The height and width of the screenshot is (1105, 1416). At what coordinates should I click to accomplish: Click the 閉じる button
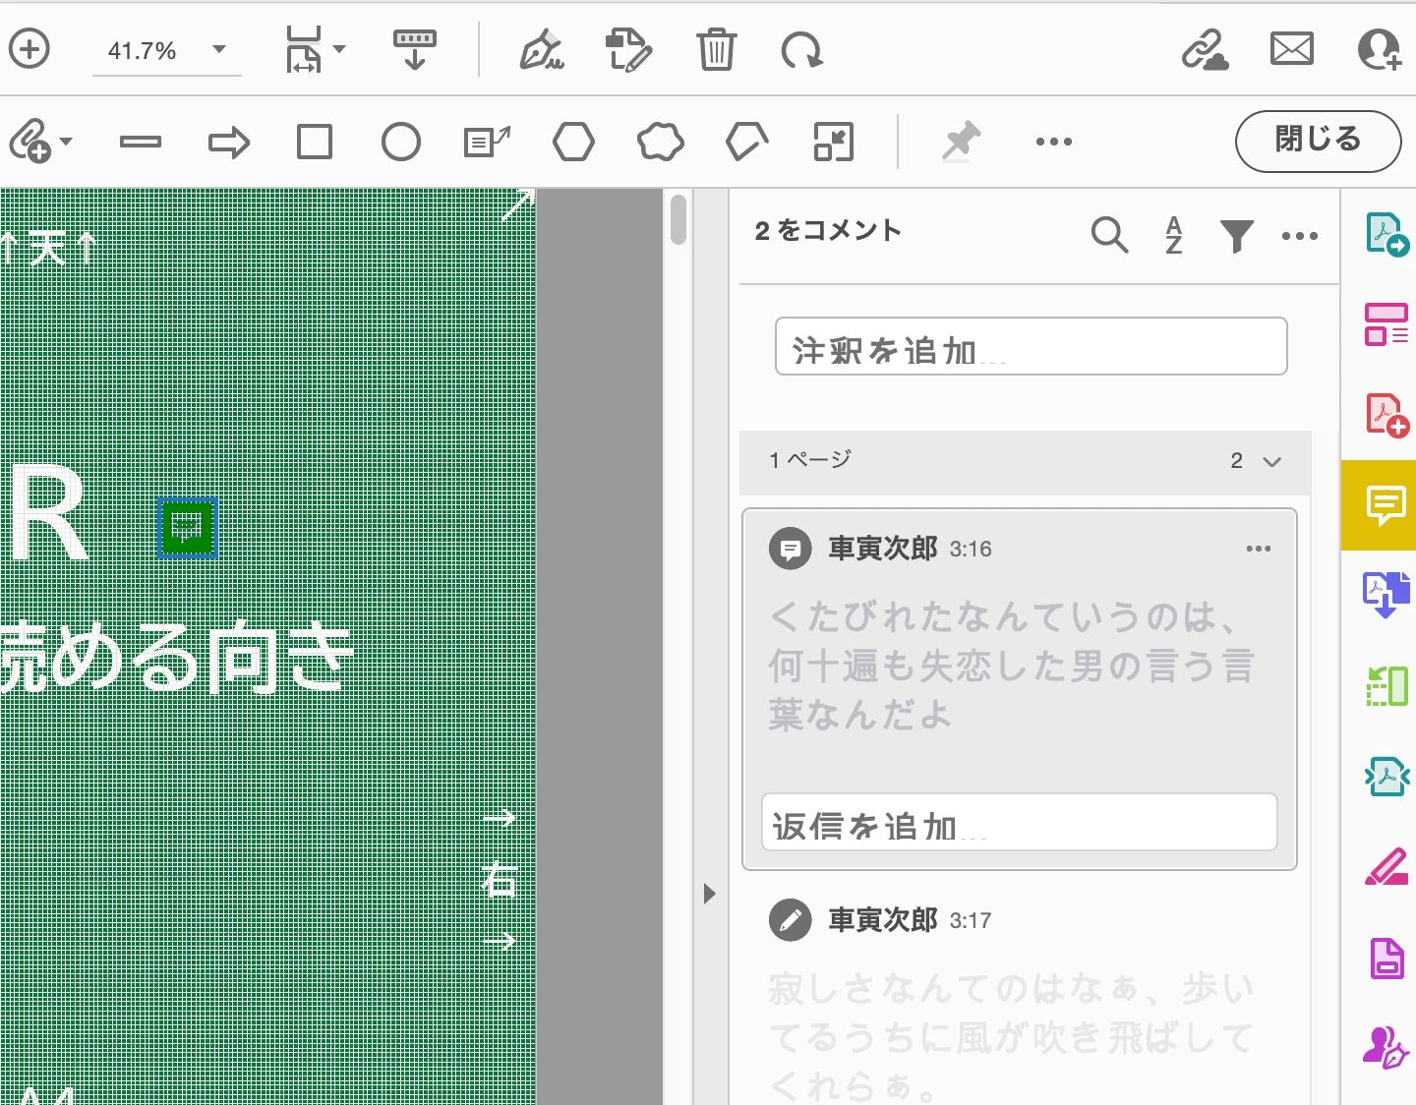tap(1318, 141)
